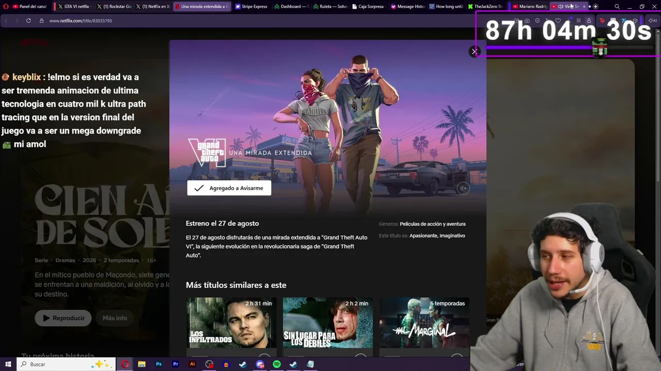The image size is (661, 371).
Task: Switch to the How long until tab
Action: [447, 6]
